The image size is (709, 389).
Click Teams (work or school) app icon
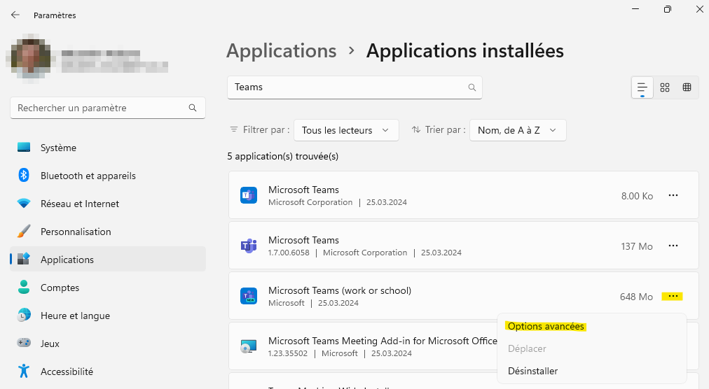click(x=249, y=296)
